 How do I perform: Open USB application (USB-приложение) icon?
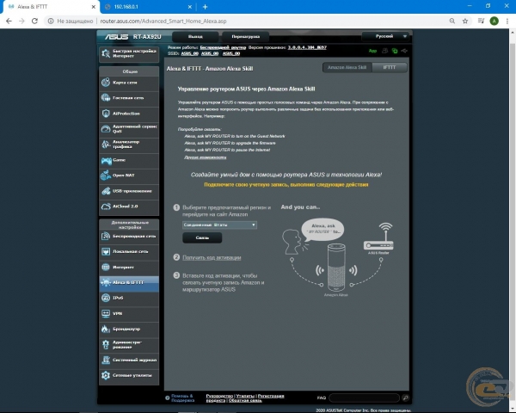(x=106, y=191)
